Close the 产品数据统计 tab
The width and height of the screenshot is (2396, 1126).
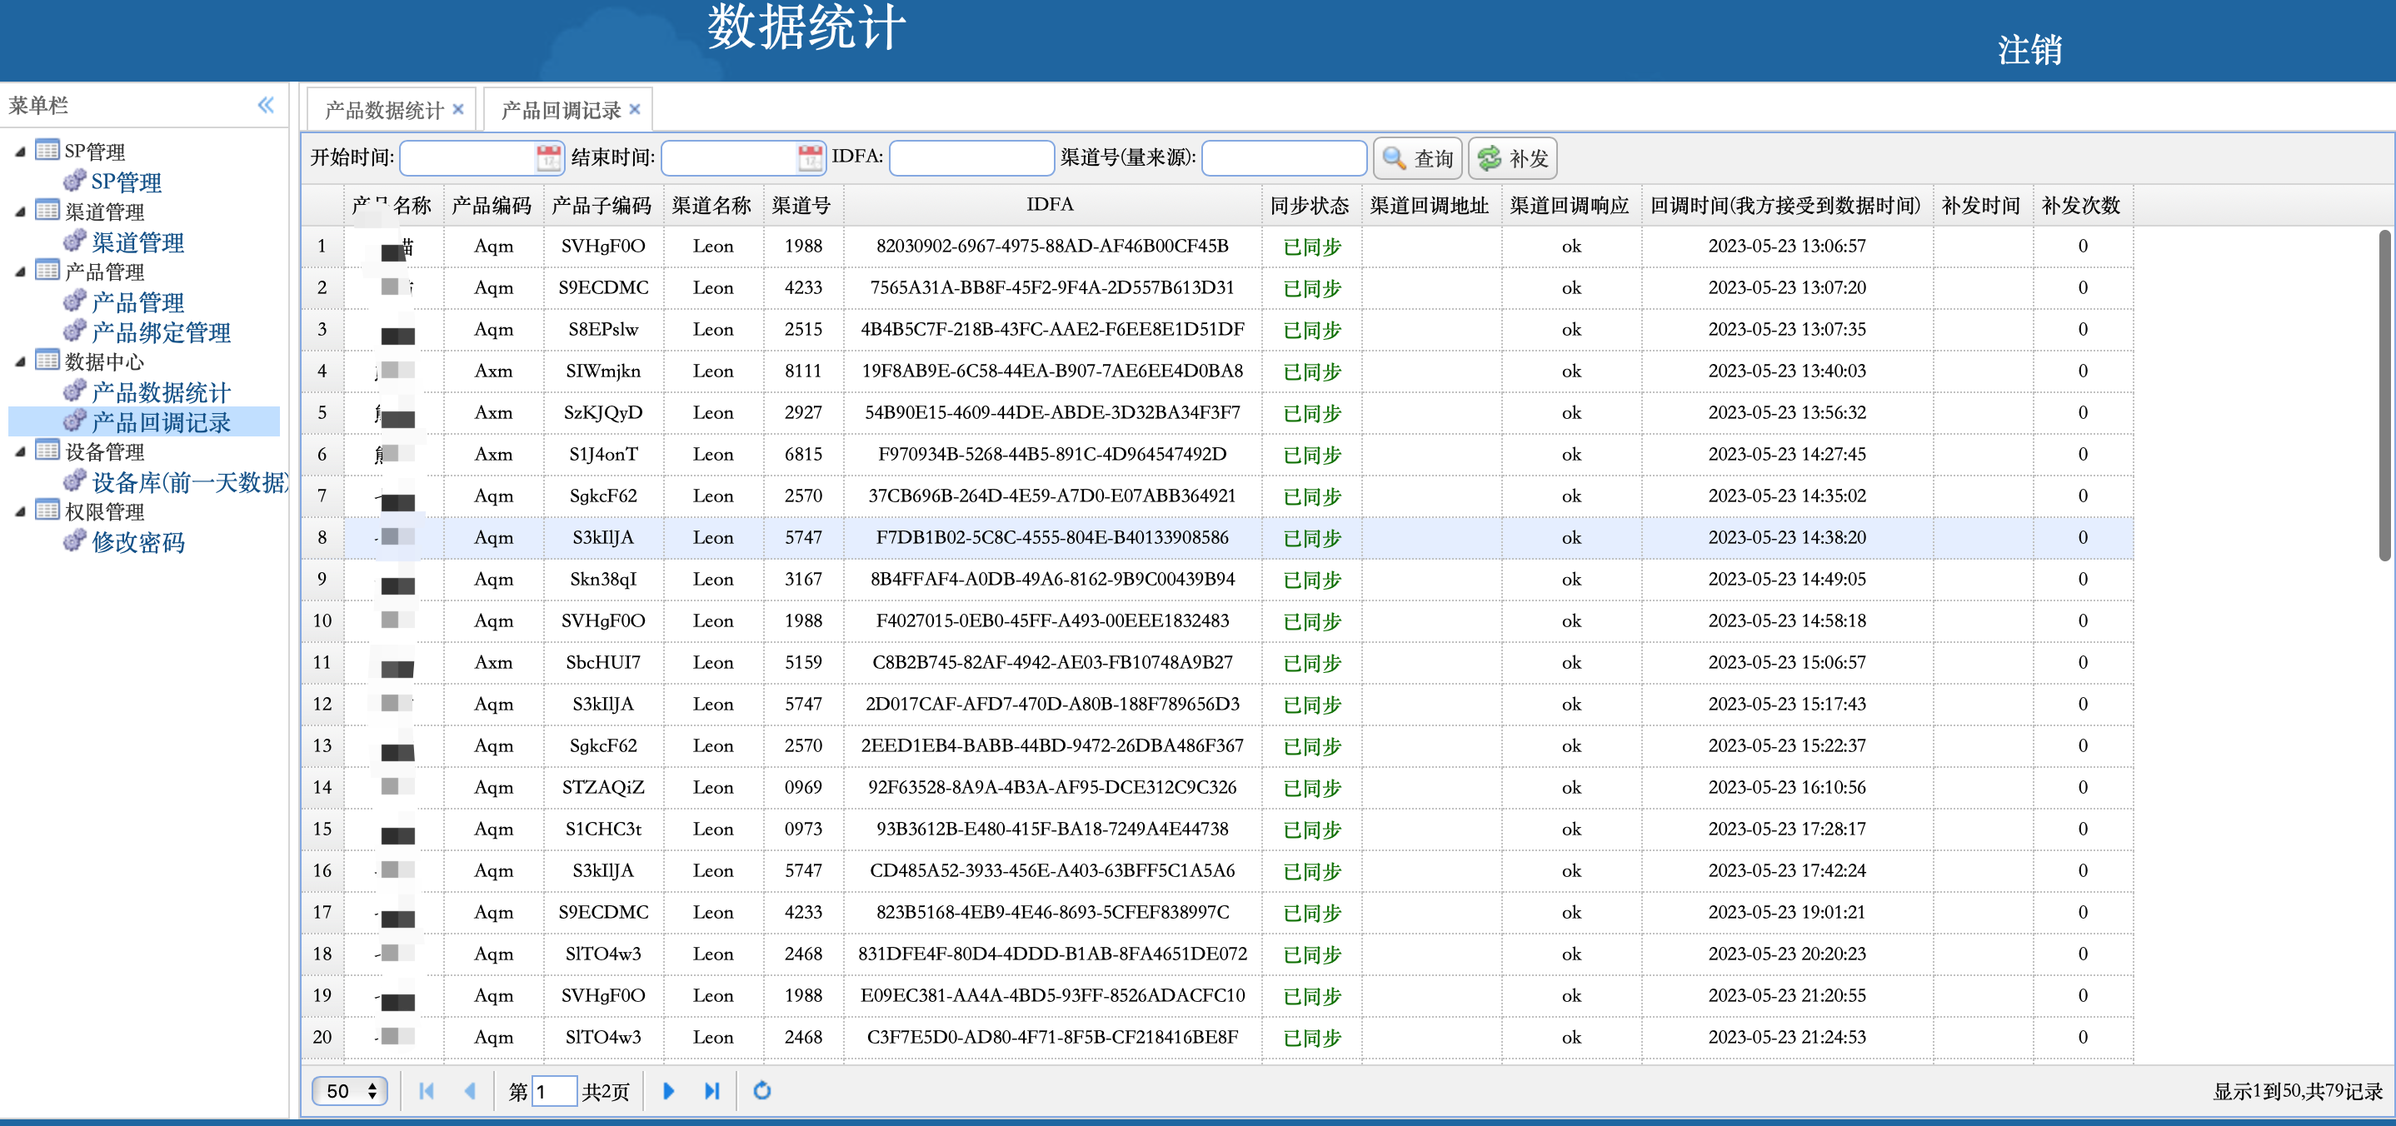pyautogui.click(x=457, y=110)
